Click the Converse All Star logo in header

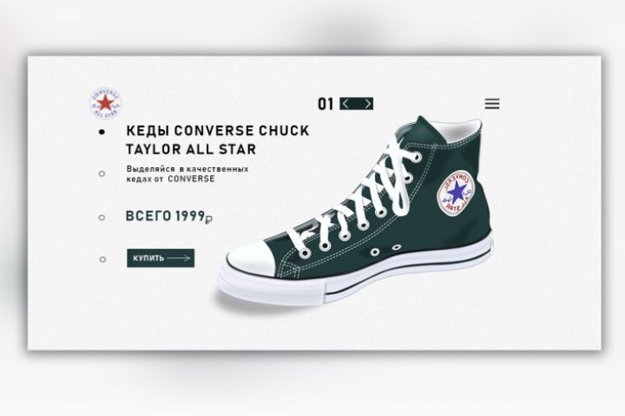(x=105, y=103)
